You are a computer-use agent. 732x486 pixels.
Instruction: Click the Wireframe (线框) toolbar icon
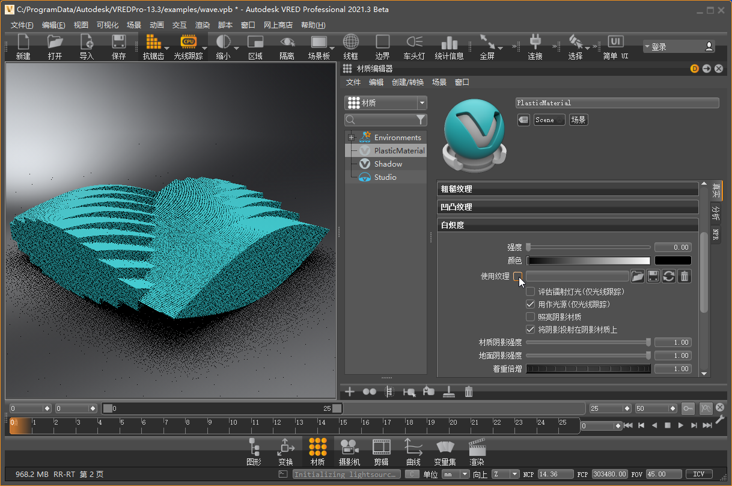click(x=350, y=46)
